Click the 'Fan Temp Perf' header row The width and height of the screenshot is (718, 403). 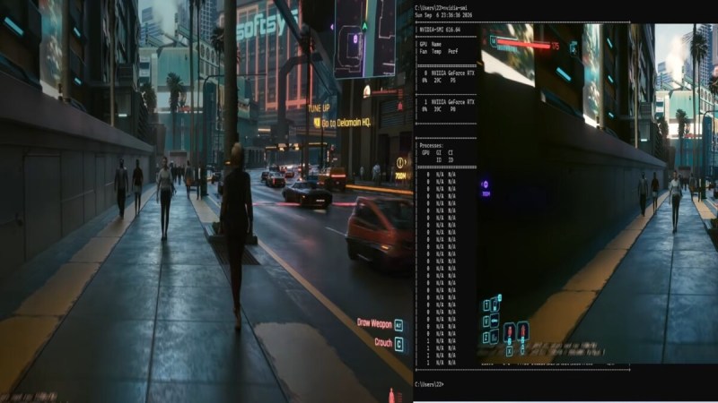point(439,52)
